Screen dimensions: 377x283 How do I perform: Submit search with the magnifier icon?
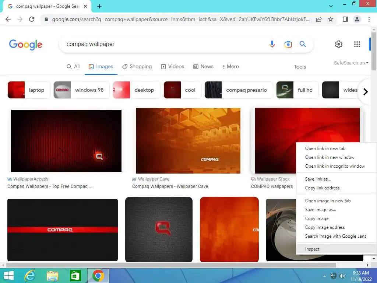click(303, 44)
